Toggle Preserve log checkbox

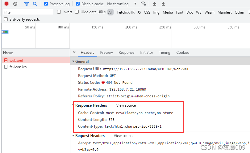click(46, 4)
